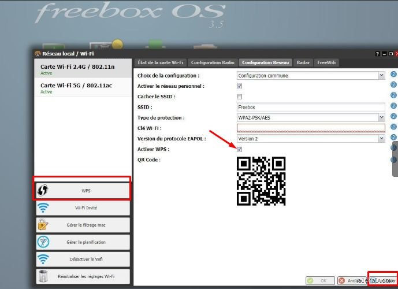Go to the Radar tab
The height and width of the screenshot is (289, 398).
303,62
